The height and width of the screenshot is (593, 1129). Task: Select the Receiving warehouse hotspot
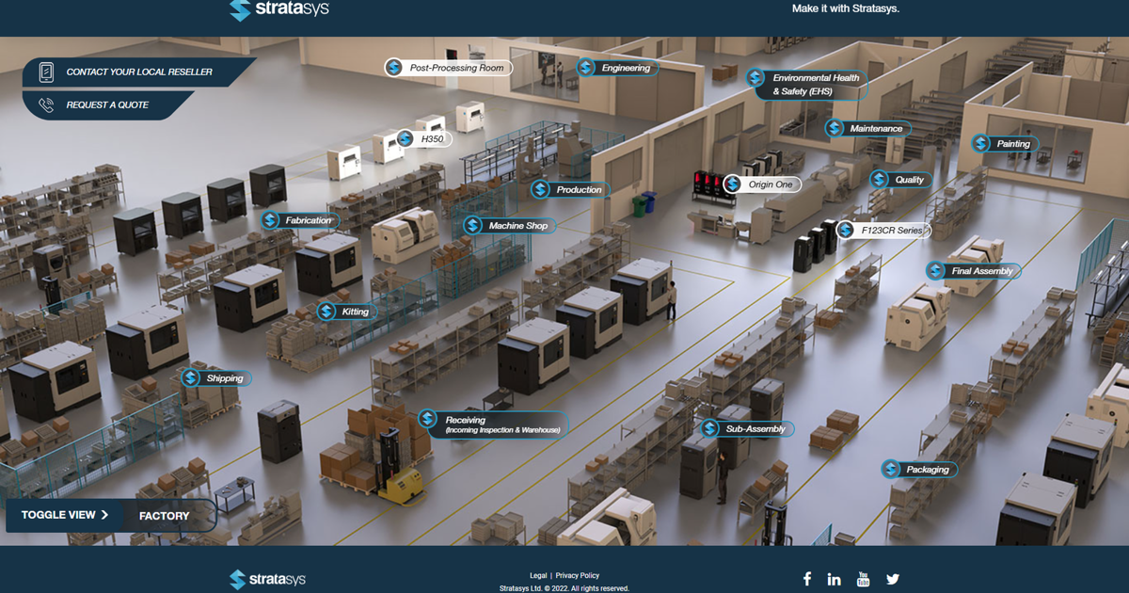[494, 424]
